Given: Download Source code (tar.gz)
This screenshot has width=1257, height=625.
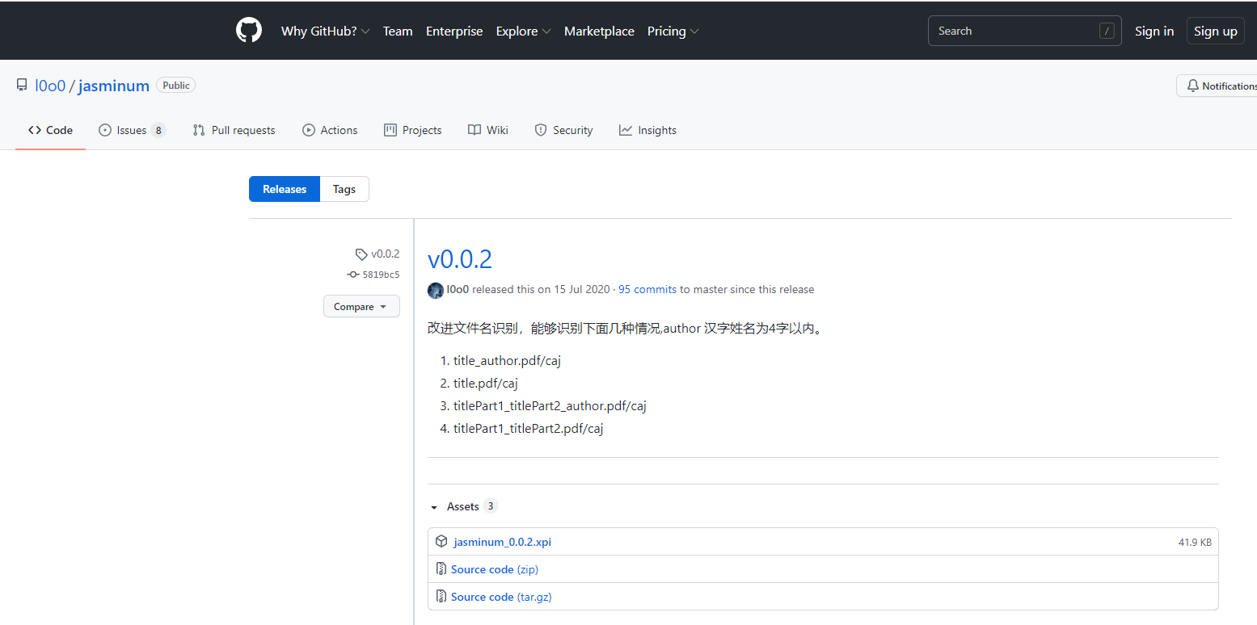Looking at the screenshot, I should pyautogui.click(x=501, y=597).
